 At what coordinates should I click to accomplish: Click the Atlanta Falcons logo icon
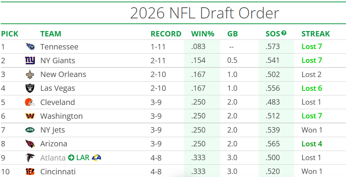tap(30, 157)
